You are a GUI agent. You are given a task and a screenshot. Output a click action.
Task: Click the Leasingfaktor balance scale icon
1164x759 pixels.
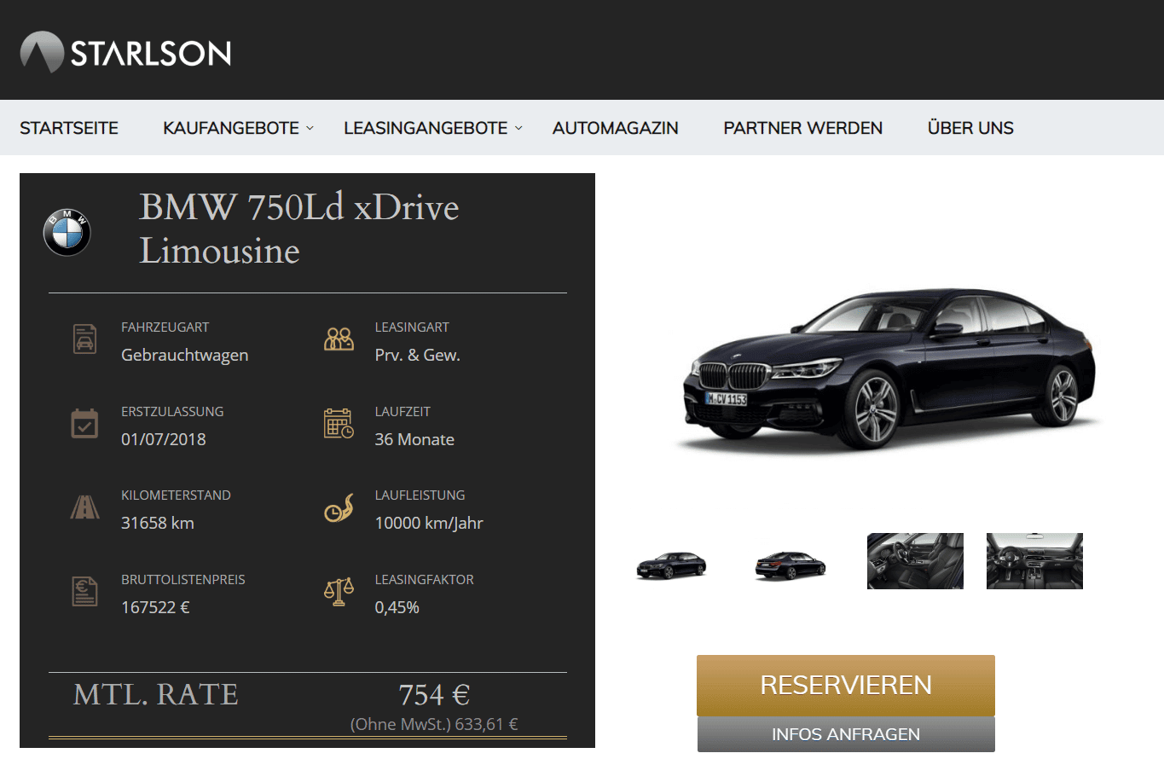pyautogui.click(x=339, y=592)
